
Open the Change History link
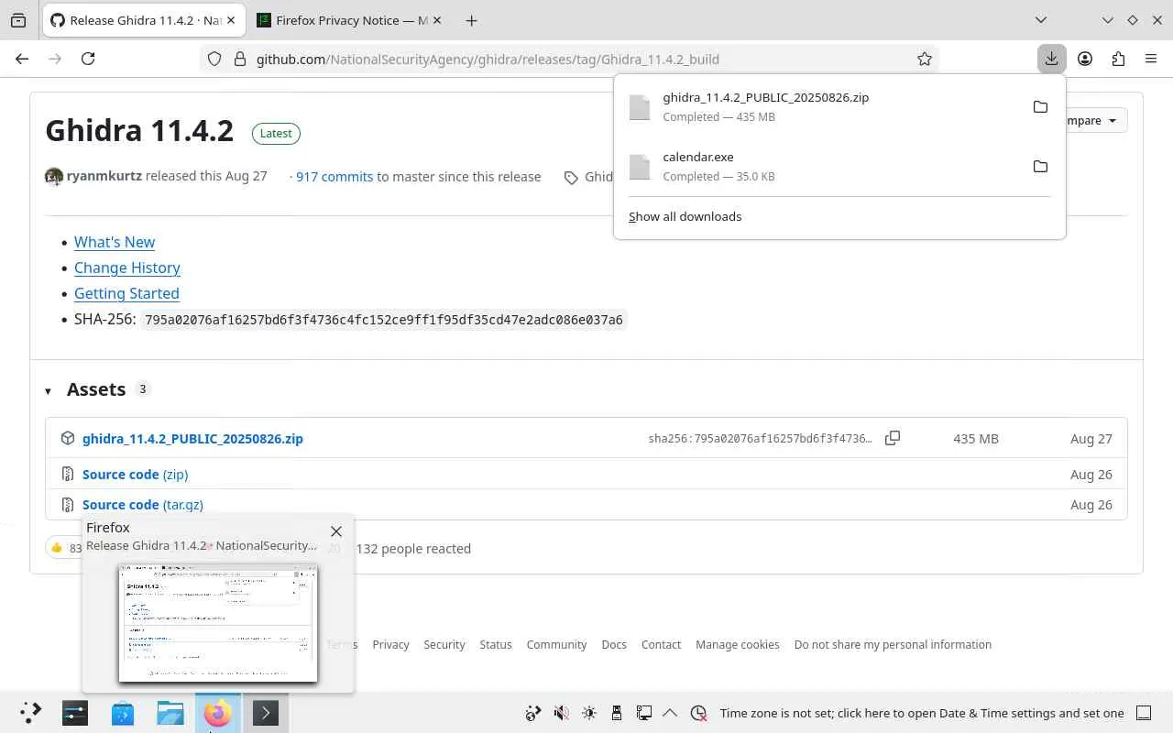coord(127,268)
